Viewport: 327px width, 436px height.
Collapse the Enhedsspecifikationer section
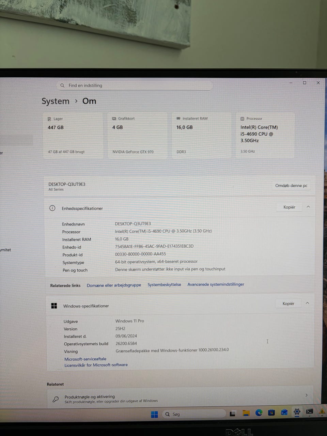click(308, 207)
